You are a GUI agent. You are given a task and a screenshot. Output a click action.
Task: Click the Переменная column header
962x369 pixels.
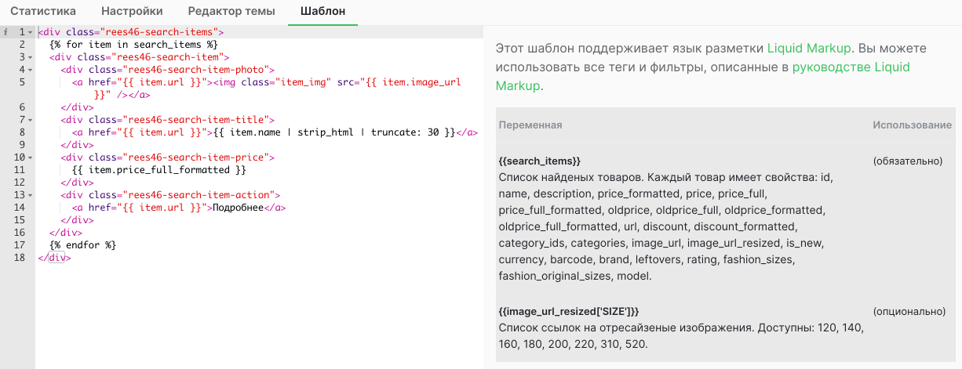tap(530, 125)
